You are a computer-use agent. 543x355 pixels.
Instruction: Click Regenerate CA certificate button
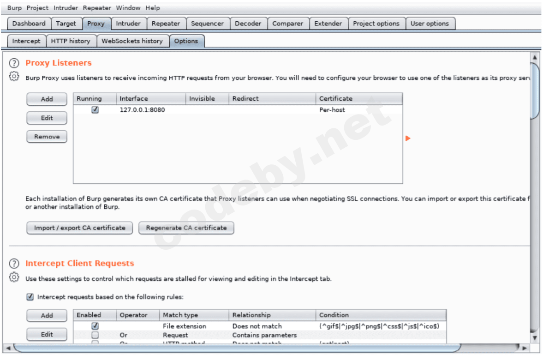[x=186, y=228]
